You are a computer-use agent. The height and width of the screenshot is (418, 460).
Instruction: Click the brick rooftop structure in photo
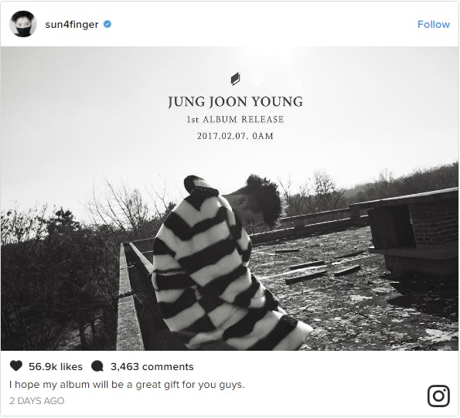(414, 232)
